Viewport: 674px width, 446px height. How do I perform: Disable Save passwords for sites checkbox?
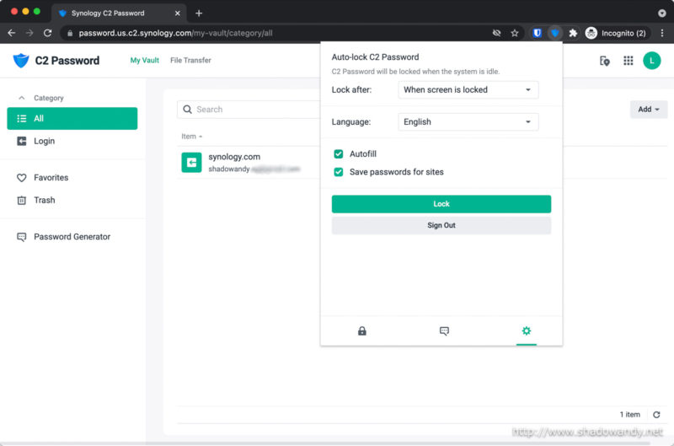339,172
